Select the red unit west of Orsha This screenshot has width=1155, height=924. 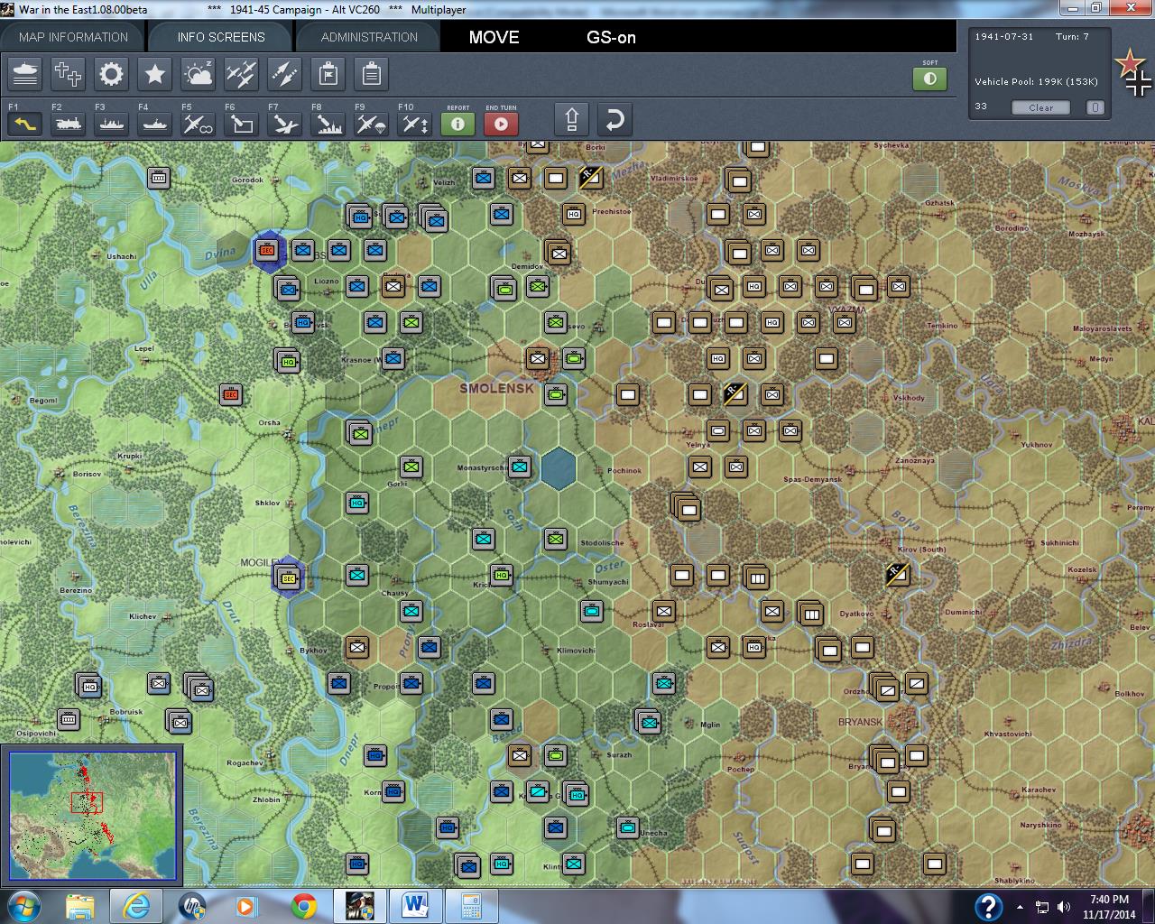pos(231,394)
